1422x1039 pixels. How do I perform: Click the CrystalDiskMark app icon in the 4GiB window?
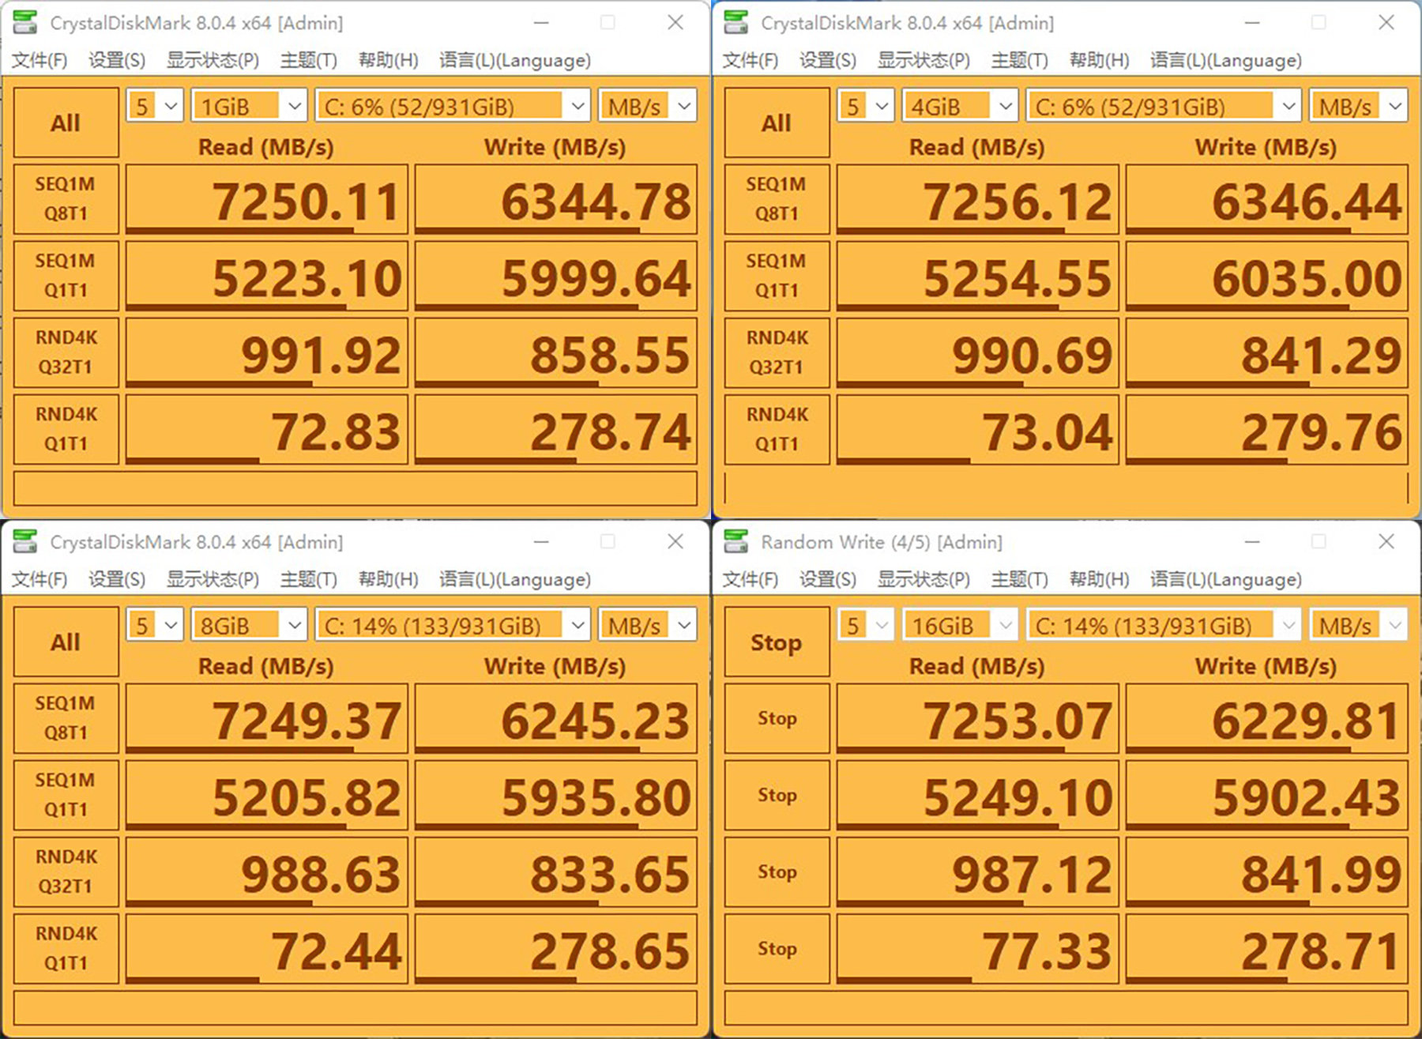pyautogui.click(x=736, y=22)
